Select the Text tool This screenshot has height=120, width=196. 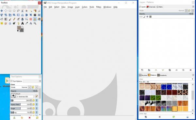coord(23,23)
